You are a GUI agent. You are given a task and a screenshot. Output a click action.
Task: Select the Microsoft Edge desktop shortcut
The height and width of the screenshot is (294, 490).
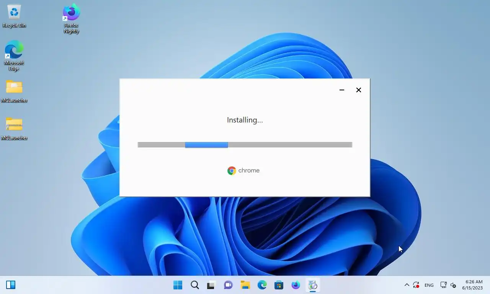click(14, 56)
